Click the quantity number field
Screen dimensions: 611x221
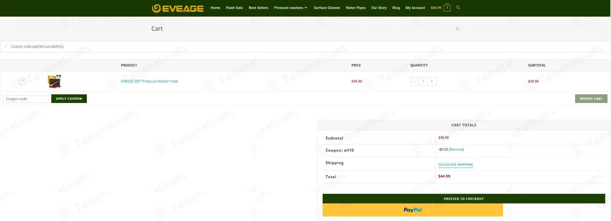423,81
